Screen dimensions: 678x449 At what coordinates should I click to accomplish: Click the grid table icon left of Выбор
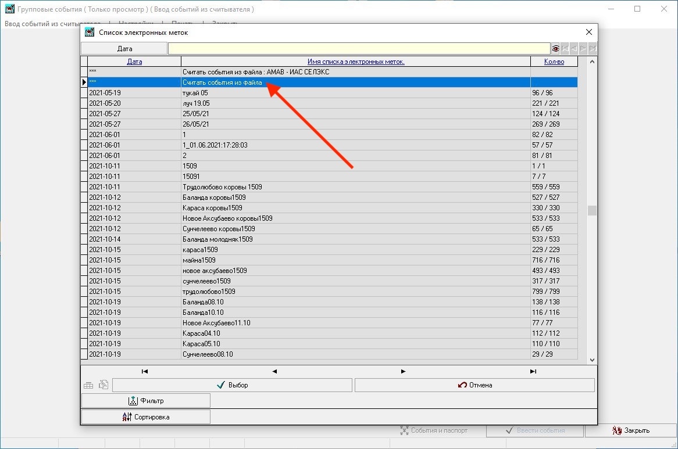pos(88,385)
